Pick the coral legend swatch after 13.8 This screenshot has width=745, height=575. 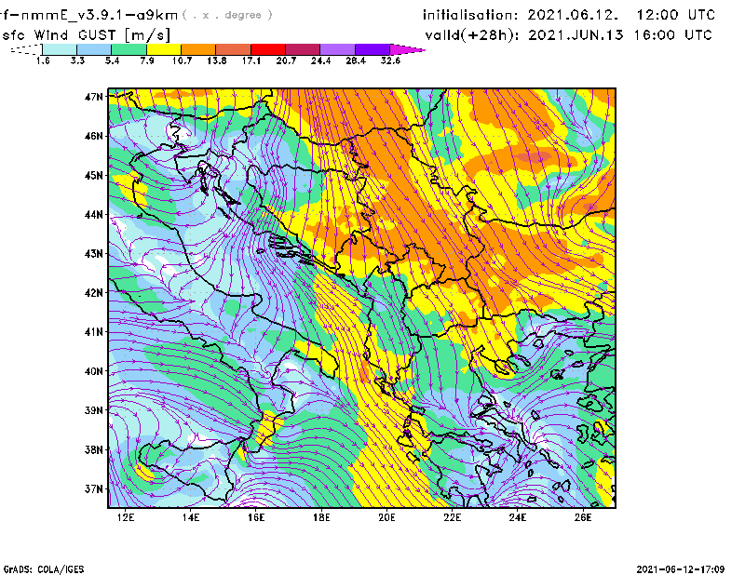click(x=234, y=49)
